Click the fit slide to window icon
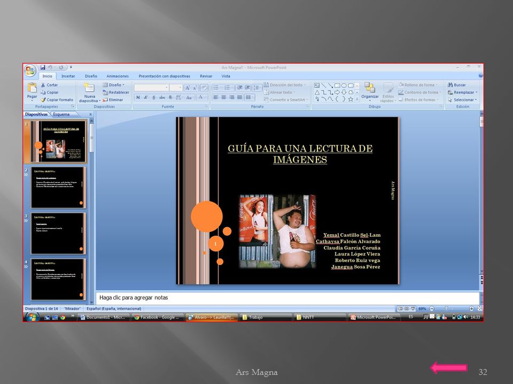 (480, 309)
